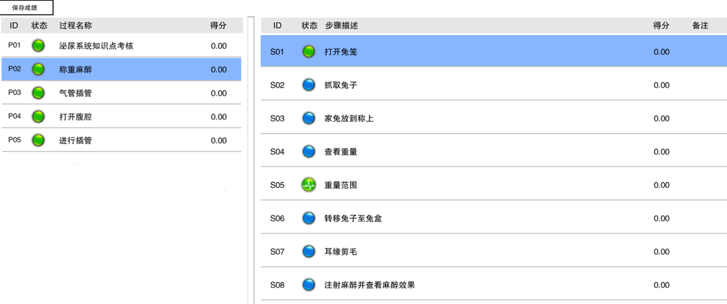Viewport: 727px width, 304px height.
Task: Open the 进行插管 process entry
Action: pyautogui.click(x=121, y=140)
